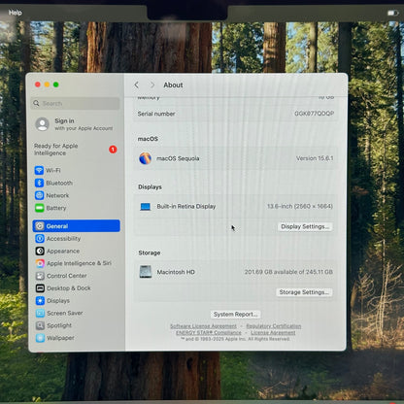
Task: Click the Search field in sidebar
Action: [x=76, y=104]
